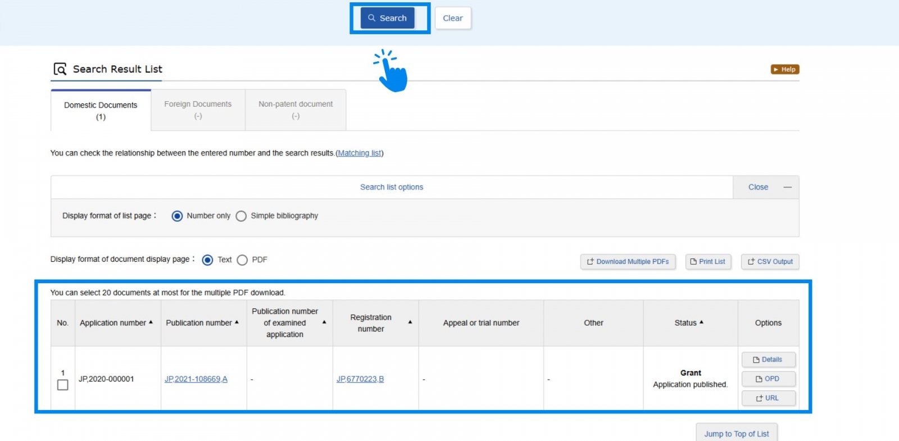Select Simple bibliography display format
Screen dimensions: 899x441
(242, 216)
